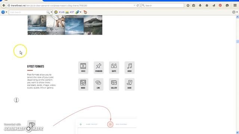The image size is (239, 134).
Task: Click the red circled icon in the share bar
Action: pyautogui.click(x=110, y=124)
